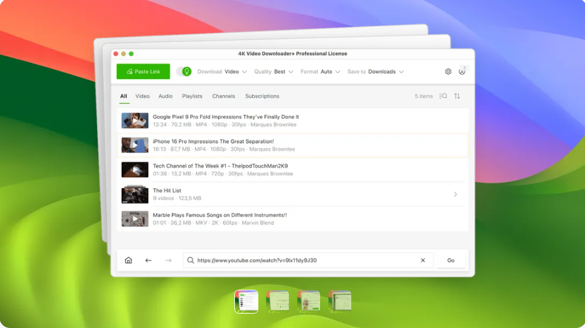Open the notifications face icon
This screenshot has height=328, width=585.
click(x=462, y=72)
